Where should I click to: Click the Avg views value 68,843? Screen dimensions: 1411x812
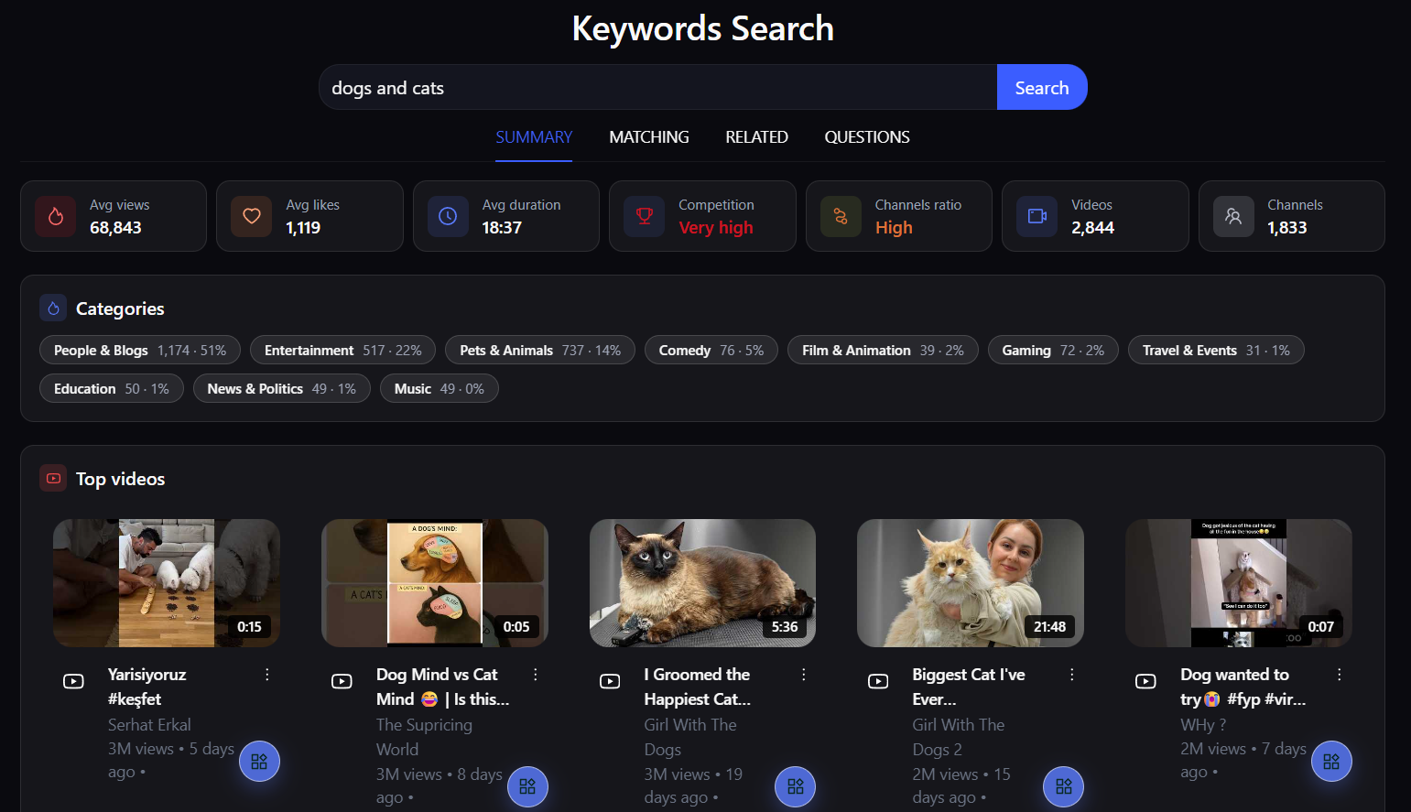[x=115, y=228]
